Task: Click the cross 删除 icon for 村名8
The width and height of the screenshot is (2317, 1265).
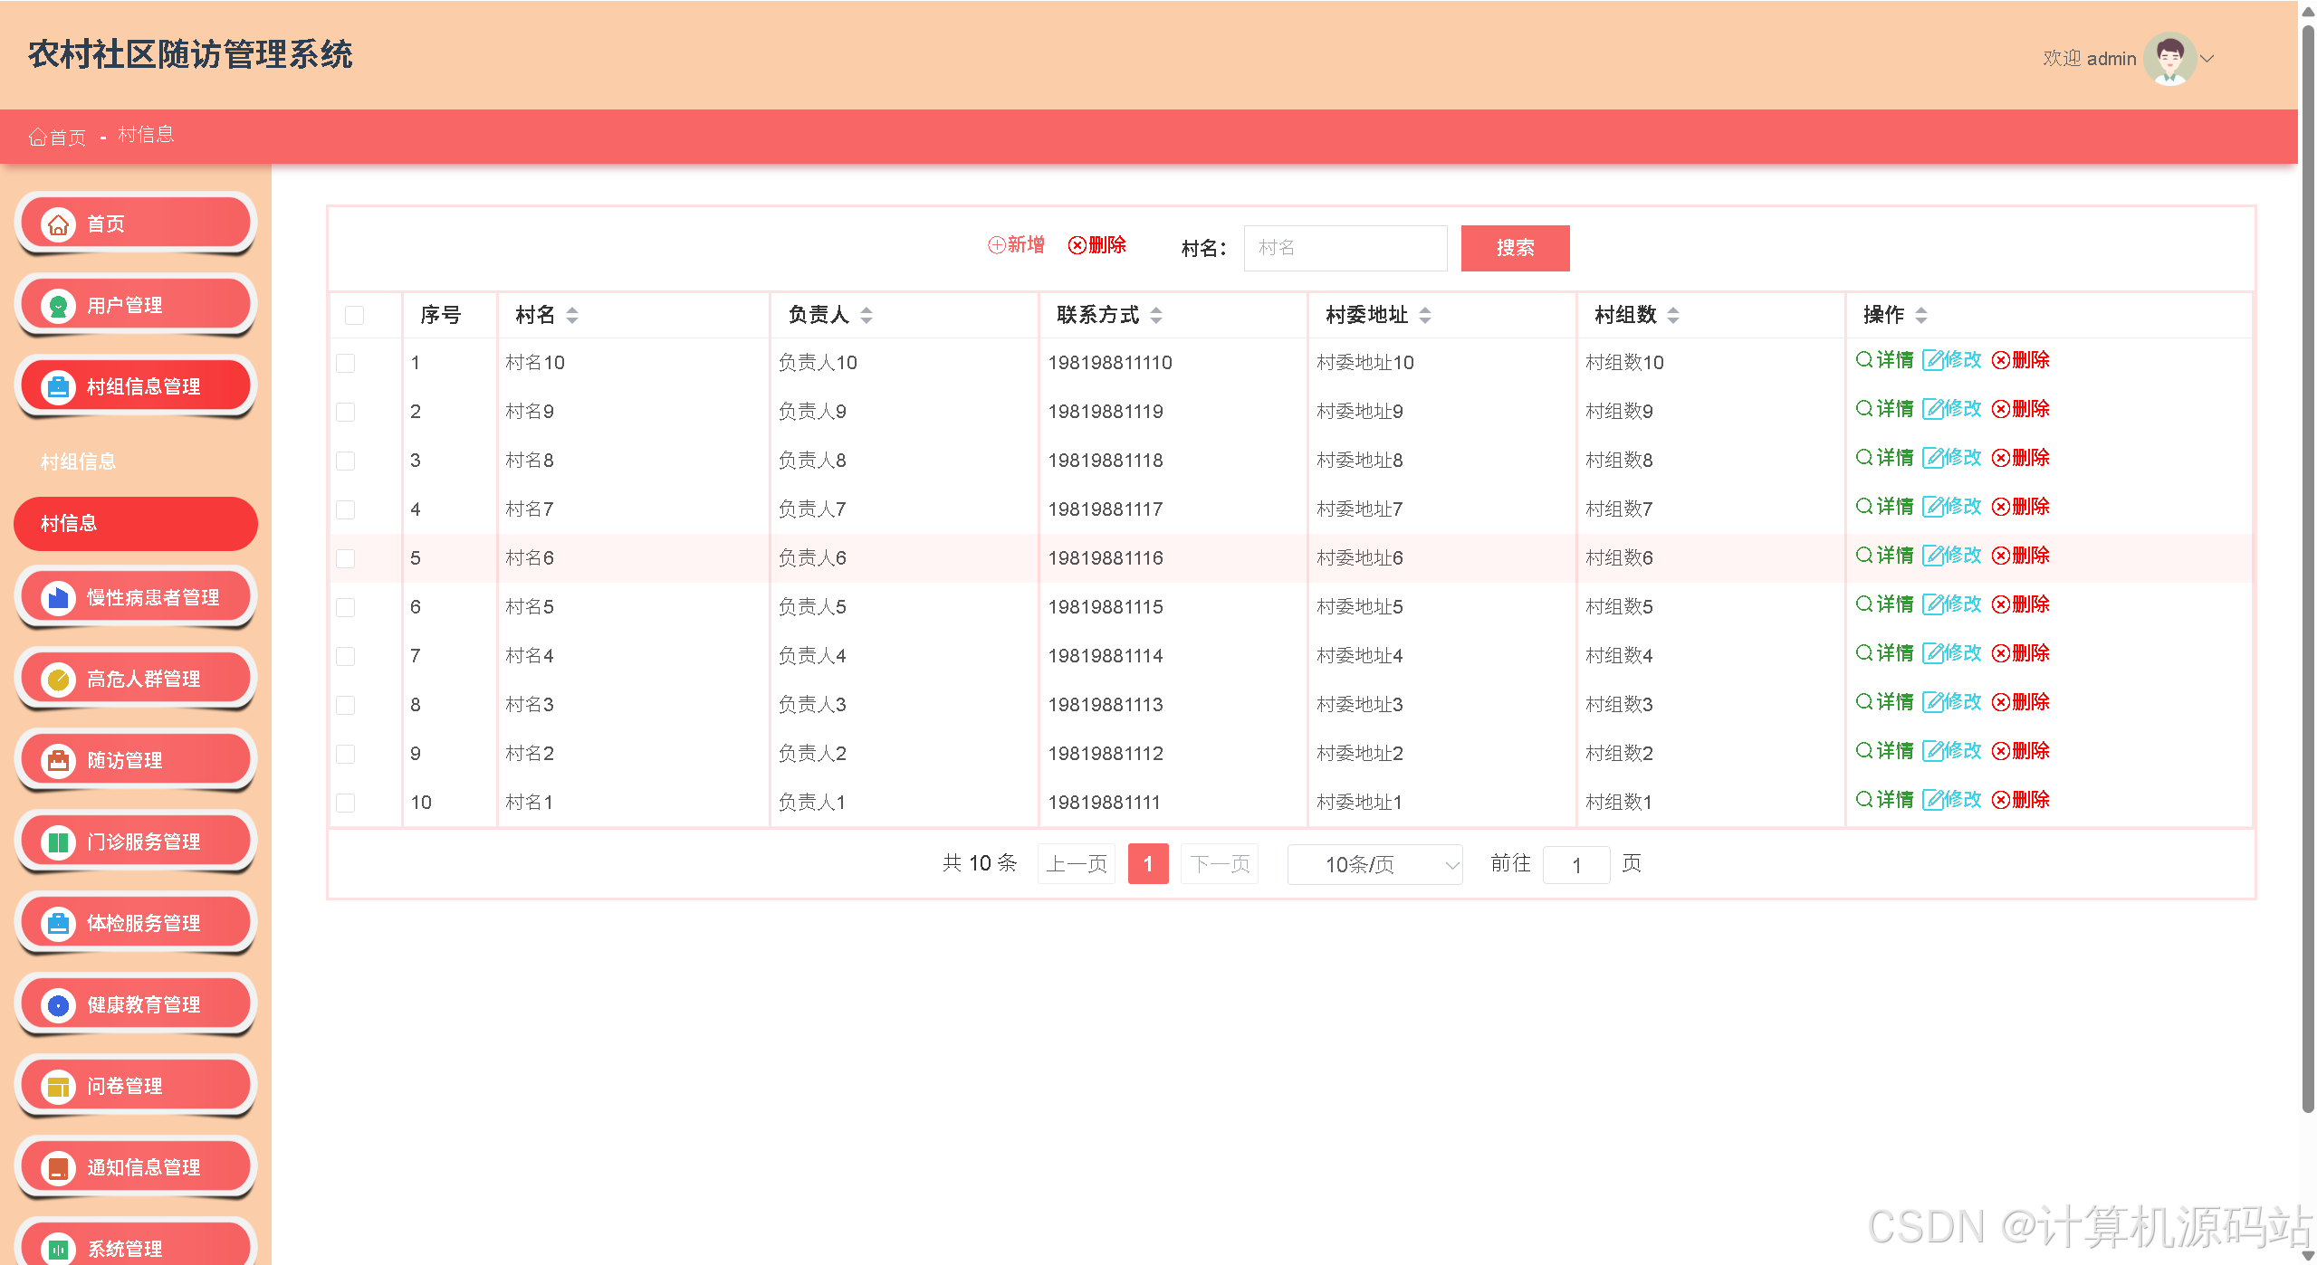Action: [x=2001, y=458]
